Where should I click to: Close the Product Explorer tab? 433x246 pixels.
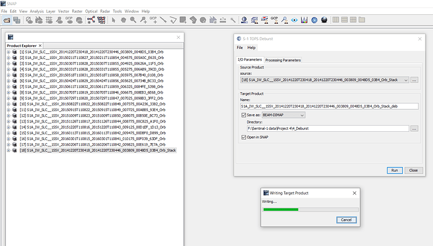(40, 46)
